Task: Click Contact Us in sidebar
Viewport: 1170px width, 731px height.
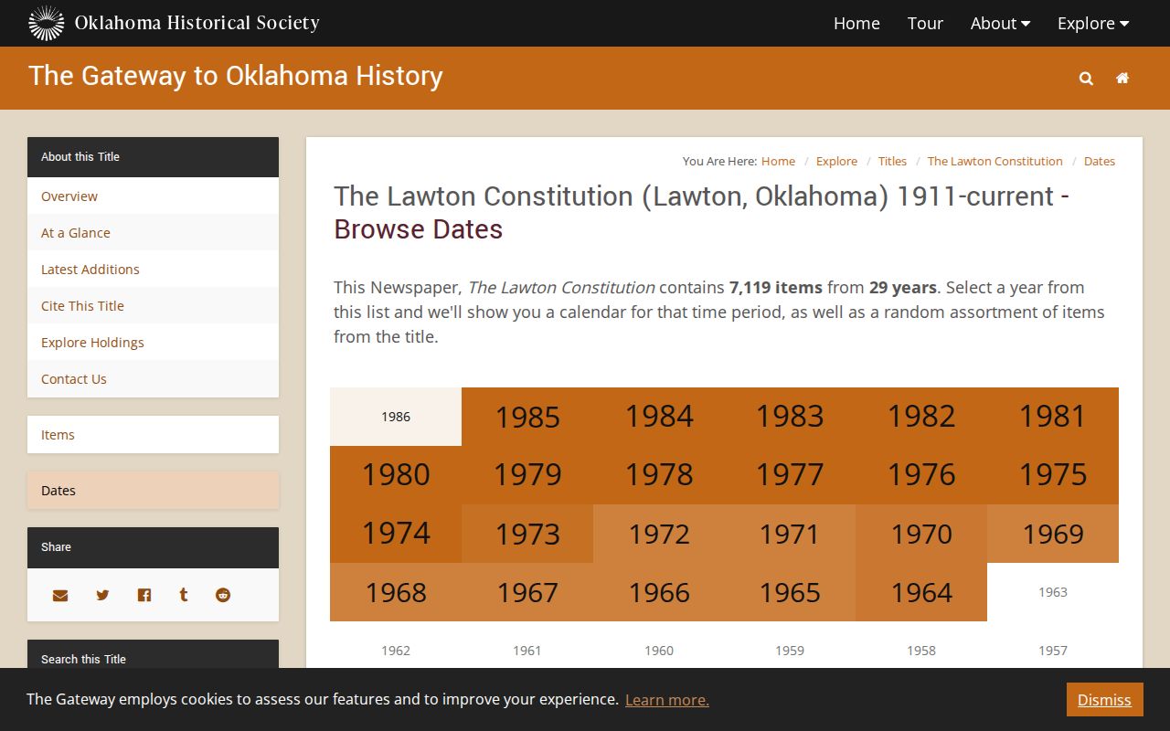Action: tap(153, 378)
